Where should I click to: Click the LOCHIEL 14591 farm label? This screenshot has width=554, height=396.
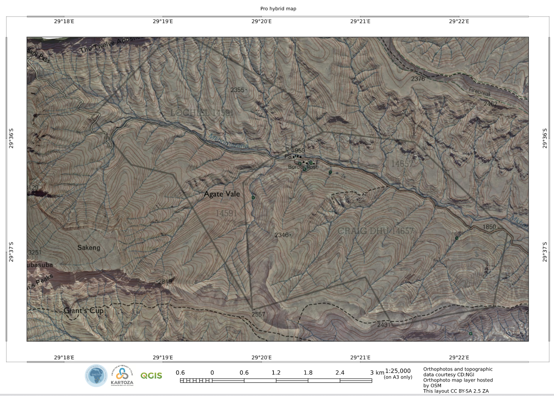(x=202, y=113)
